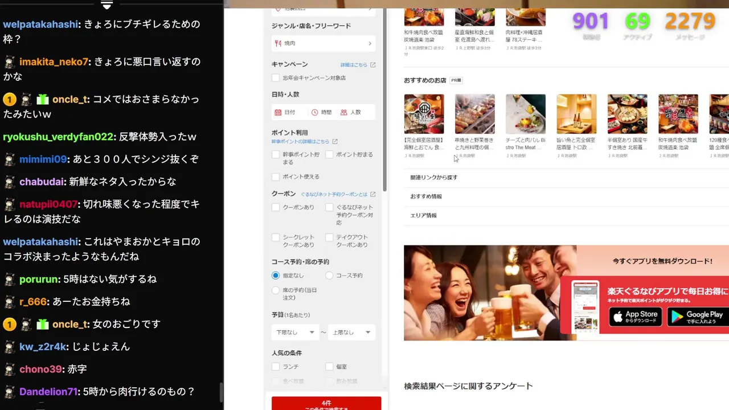The image size is (729, 410).
Task: Click avatar icon beside kw_z2r4k
Action: pyautogui.click(x=9, y=347)
